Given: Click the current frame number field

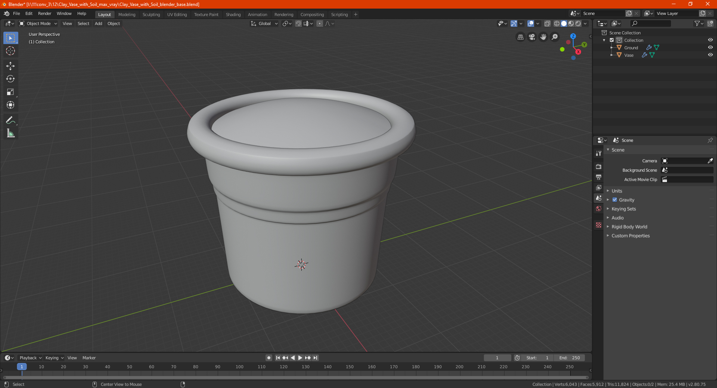Looking at the screenshot, I should (497, 358).
